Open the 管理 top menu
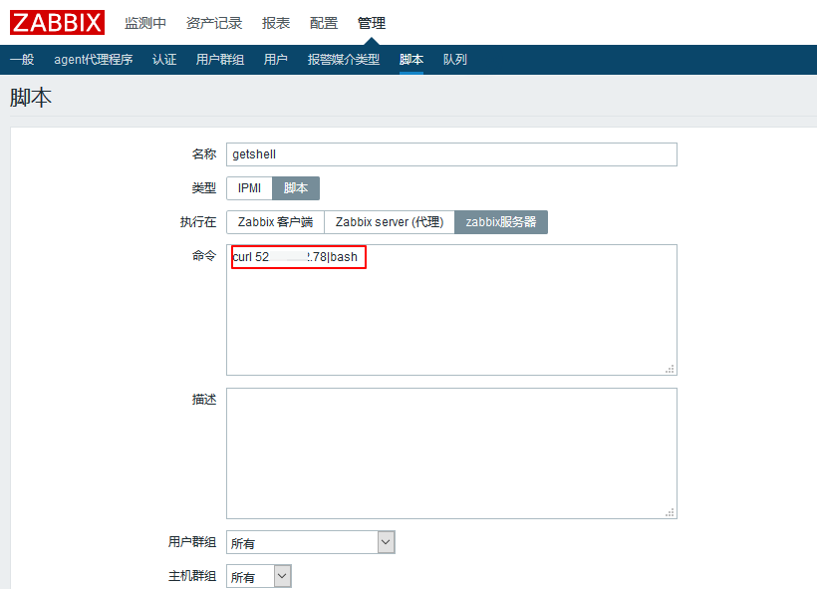 tap(372, 23)
